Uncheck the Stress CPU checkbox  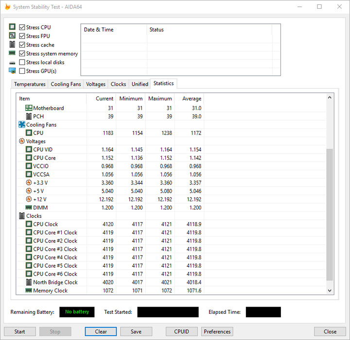coord(22,27)
